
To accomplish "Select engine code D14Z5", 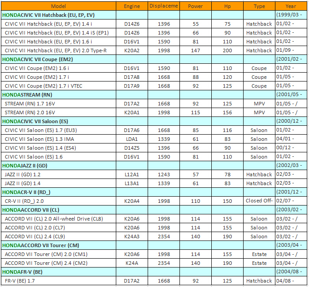I will pos(132,148).
